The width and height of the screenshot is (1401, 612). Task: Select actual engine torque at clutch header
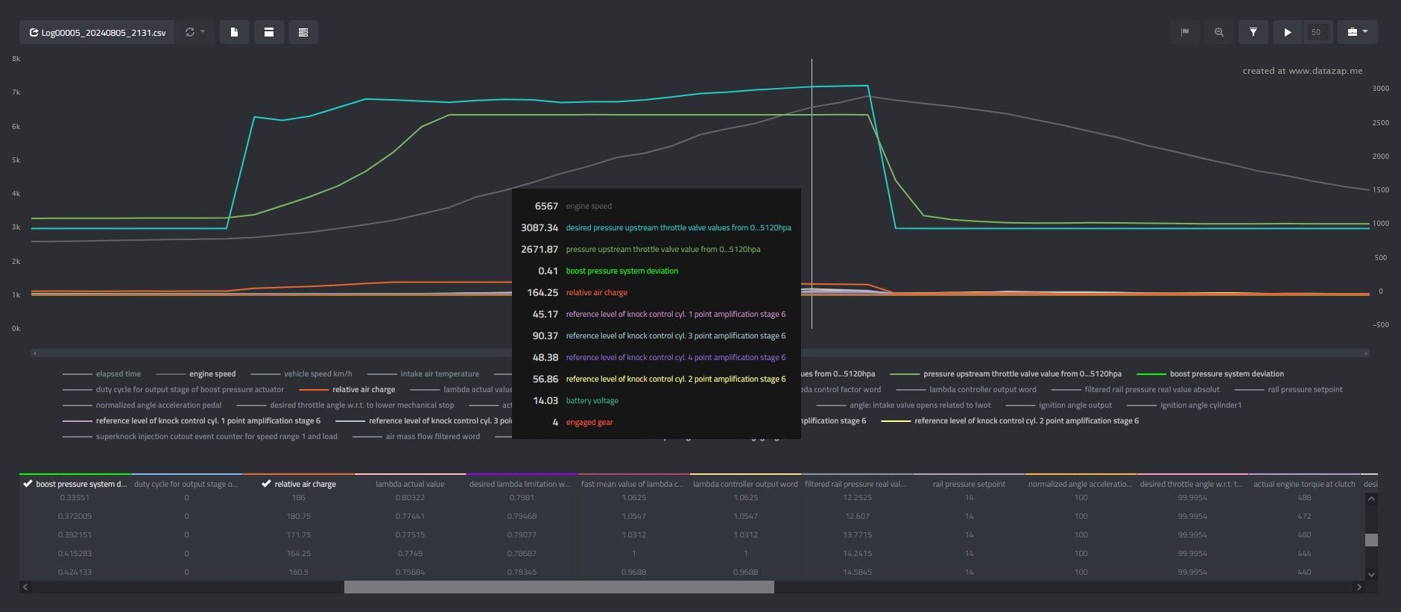coord(1303,484)
